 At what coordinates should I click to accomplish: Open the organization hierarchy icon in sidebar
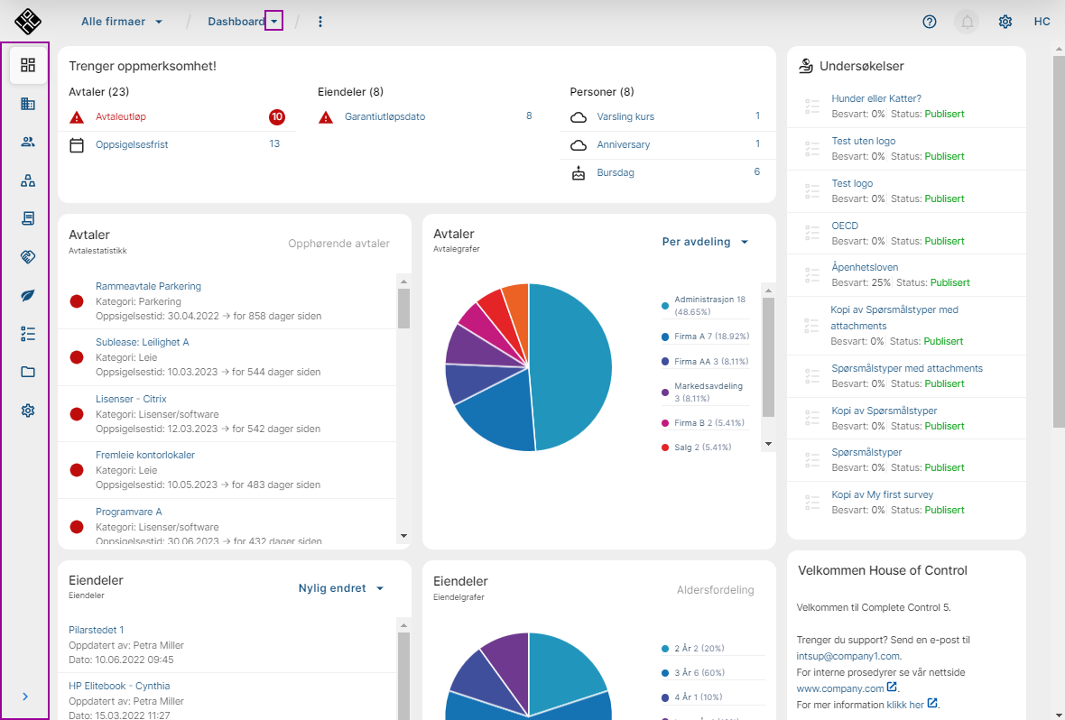[28, 180]
